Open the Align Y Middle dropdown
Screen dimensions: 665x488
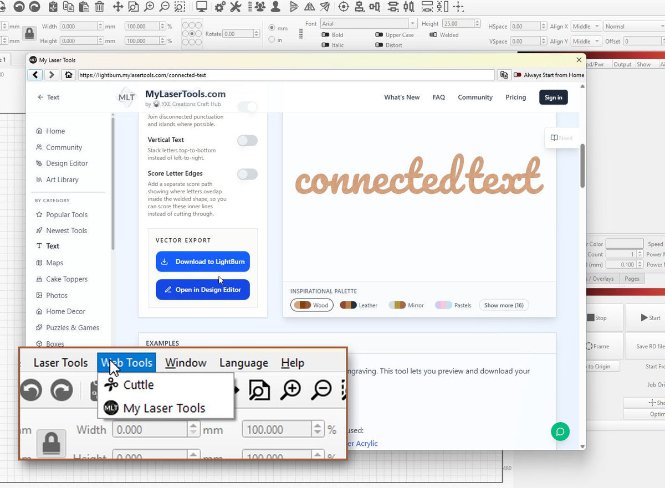[586, 42]
